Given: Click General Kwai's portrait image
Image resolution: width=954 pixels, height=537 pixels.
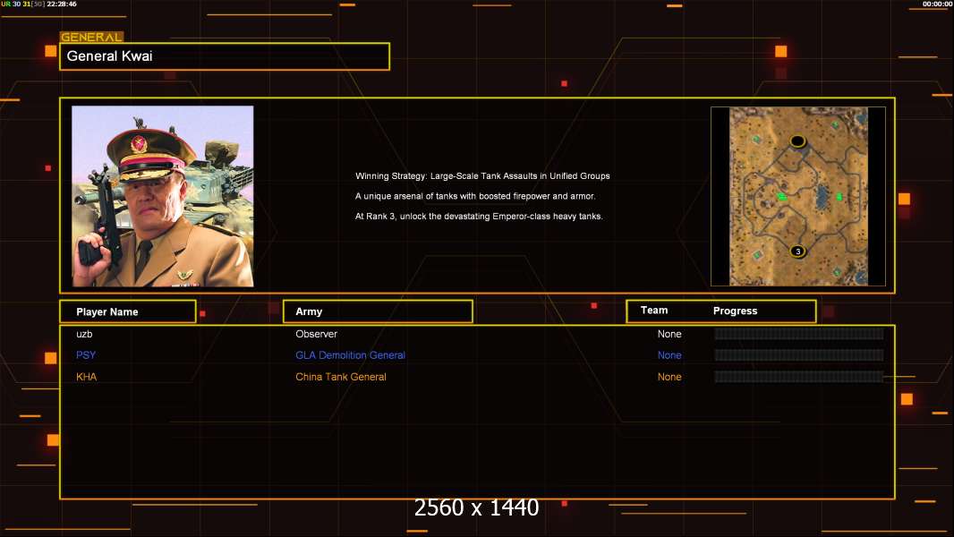Looking at the screenshot, I should point(163,196).
